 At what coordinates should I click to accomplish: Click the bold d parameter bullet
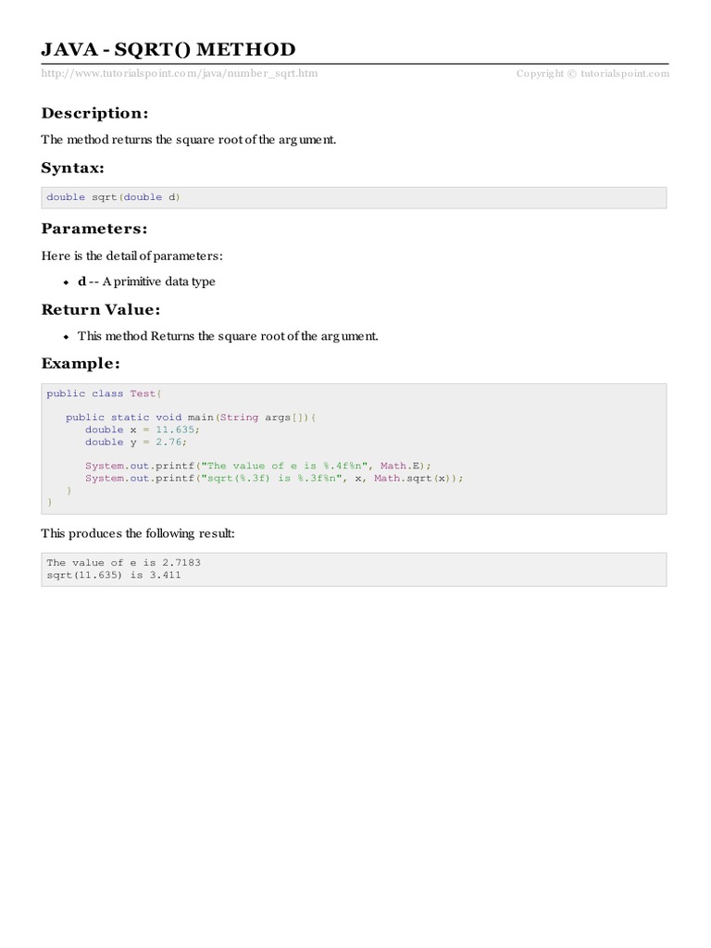point(81,281)
